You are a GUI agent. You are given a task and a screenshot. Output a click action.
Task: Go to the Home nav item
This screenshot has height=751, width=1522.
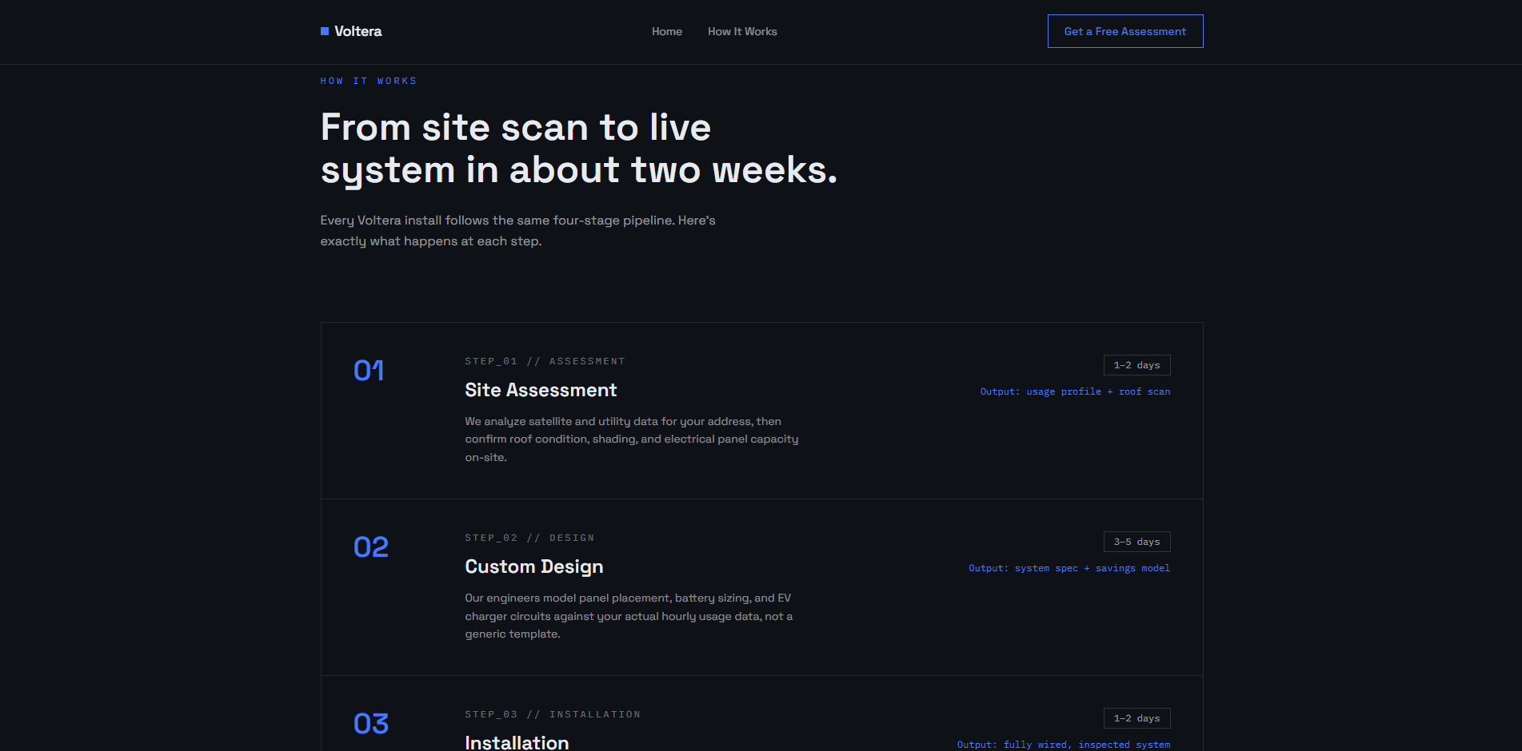point(667,31)
